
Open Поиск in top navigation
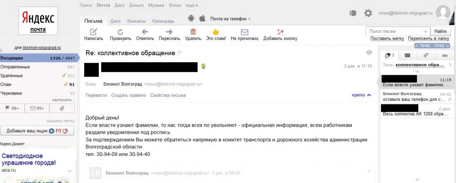point(85,5)
